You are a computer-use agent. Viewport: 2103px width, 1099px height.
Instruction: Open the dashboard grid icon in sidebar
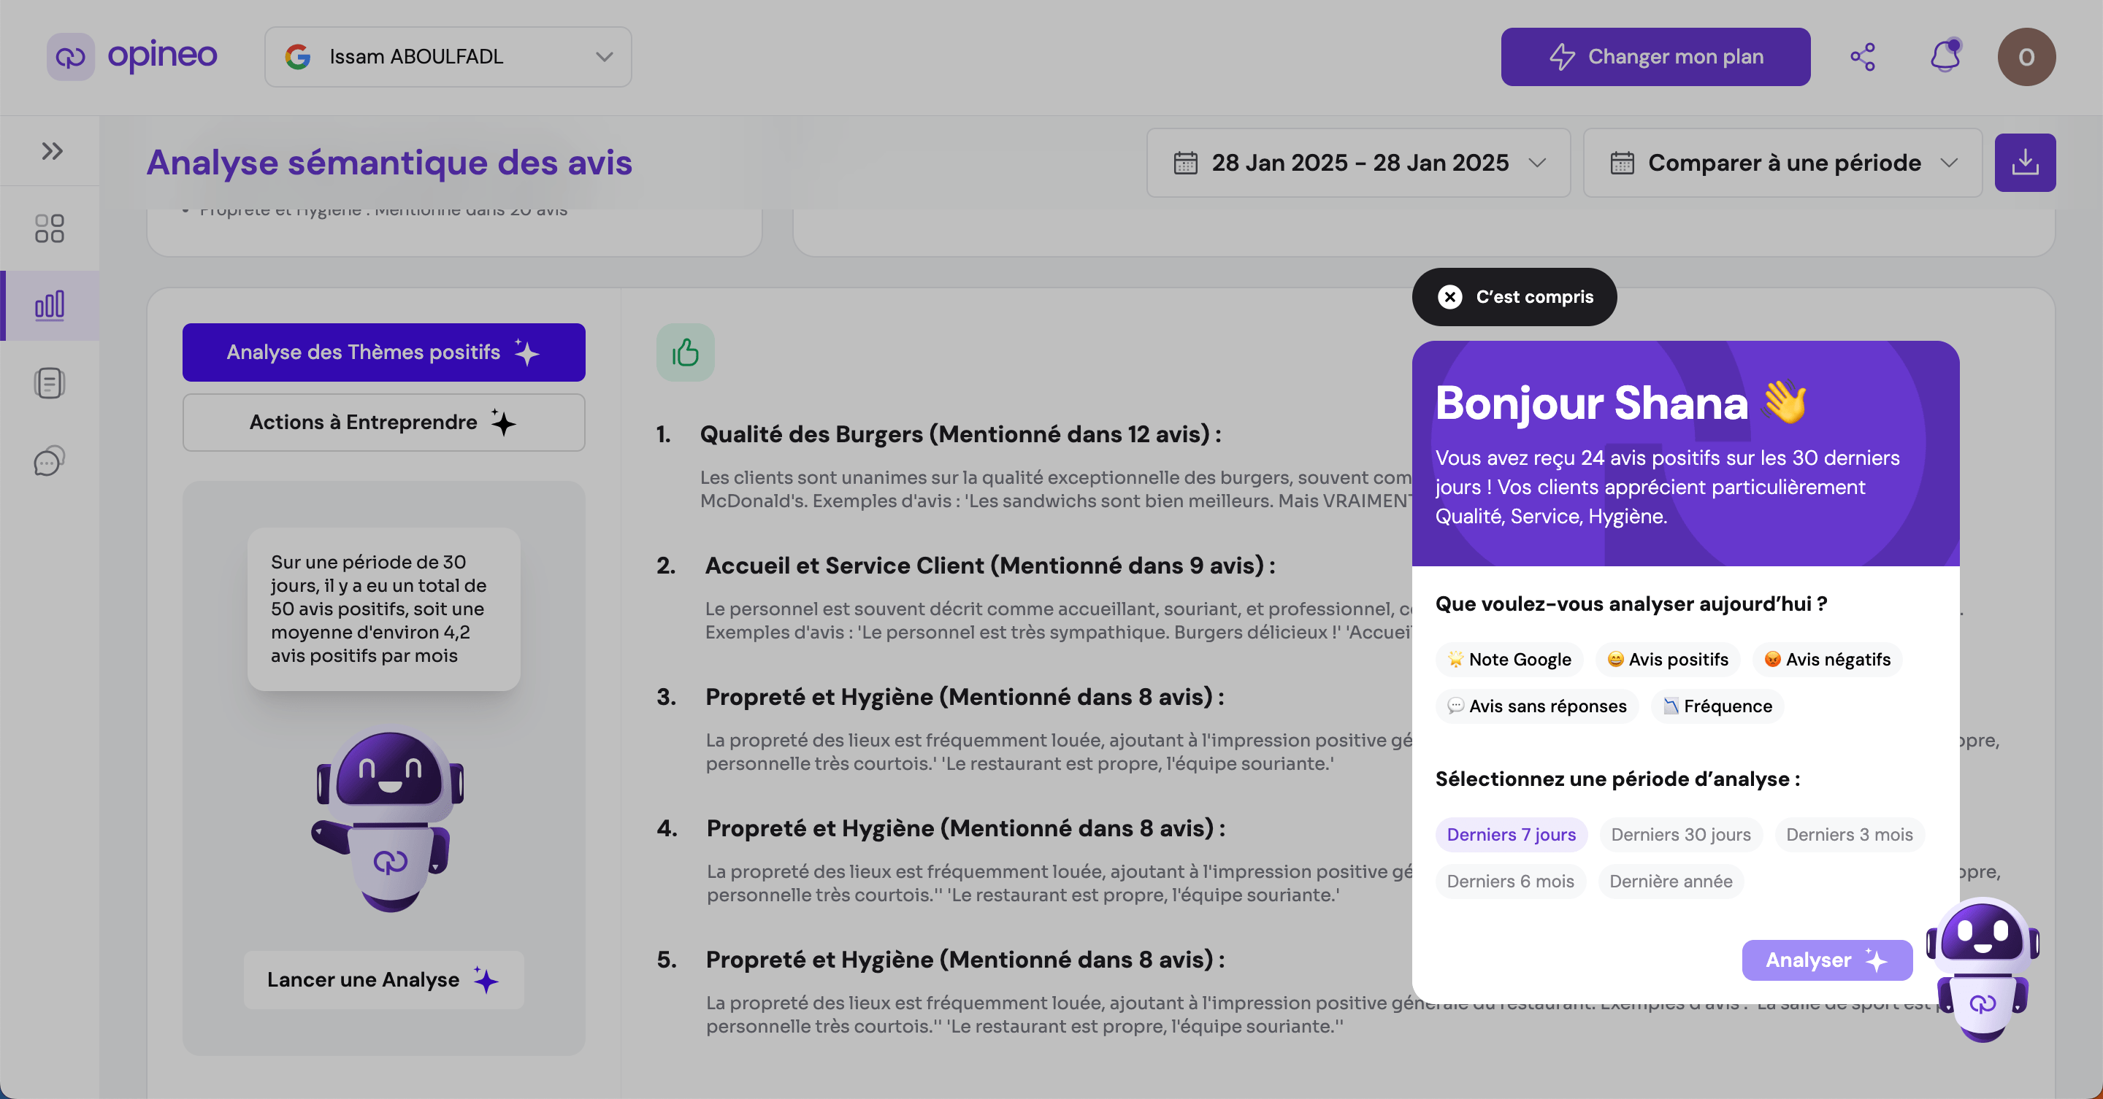[x=49, y=228]
